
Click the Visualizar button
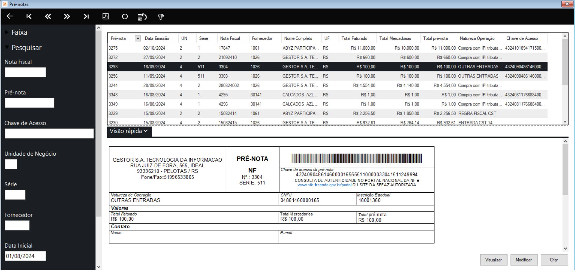point(493,260)
